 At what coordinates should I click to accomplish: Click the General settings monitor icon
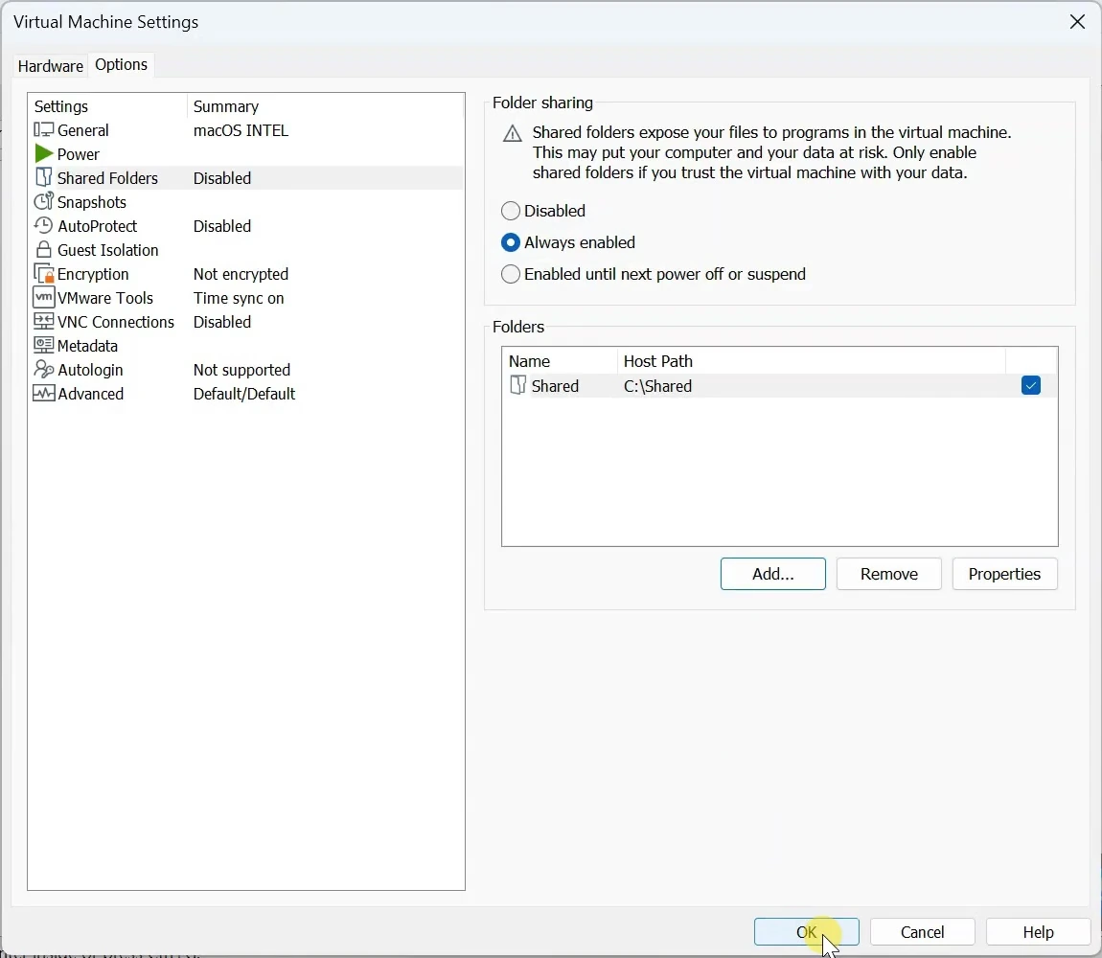pyautogui.click(x=43, y=130)
